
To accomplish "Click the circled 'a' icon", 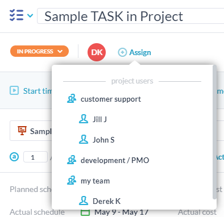I will point(14,157).
